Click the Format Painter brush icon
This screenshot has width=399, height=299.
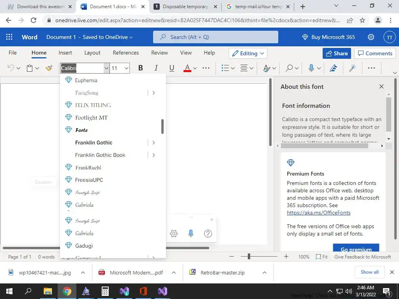point(49,68)
